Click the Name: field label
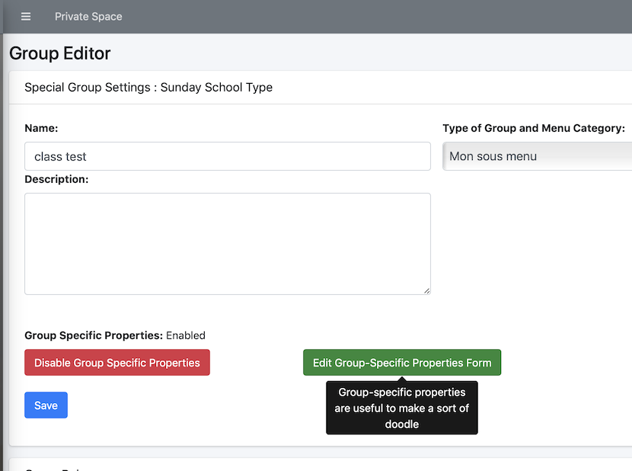Viewport: 632px width, 471px height. [x=41, y=128]
